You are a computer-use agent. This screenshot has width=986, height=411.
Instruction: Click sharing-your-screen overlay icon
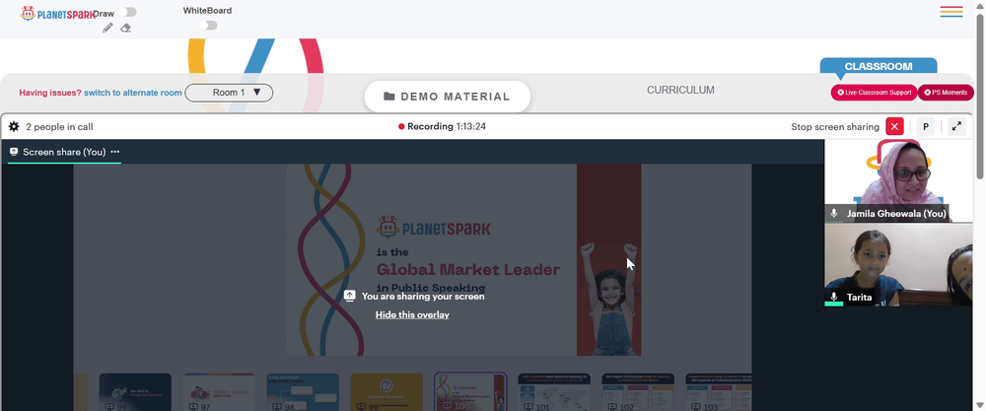[x=350, y=296]
